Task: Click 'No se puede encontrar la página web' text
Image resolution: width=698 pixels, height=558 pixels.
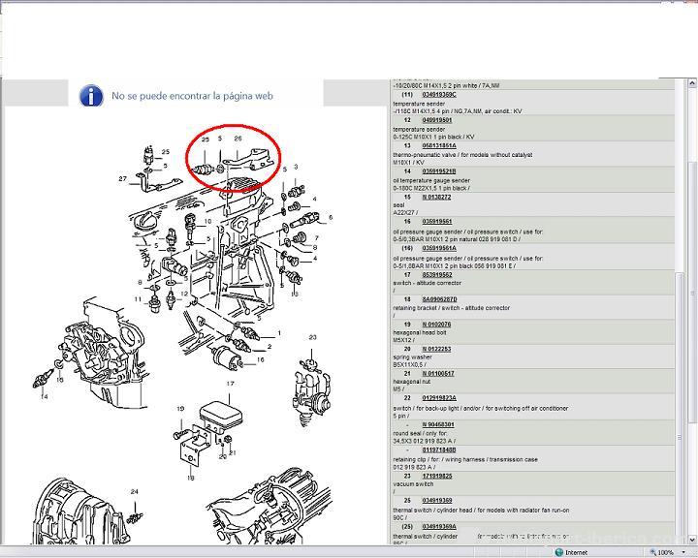Action: pyautogui.click(x=192, y=96)
